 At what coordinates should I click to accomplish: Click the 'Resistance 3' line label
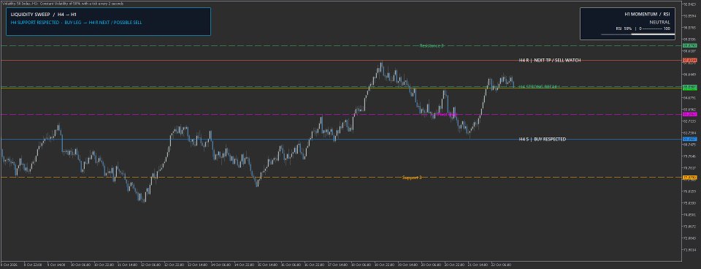[432, 45]
